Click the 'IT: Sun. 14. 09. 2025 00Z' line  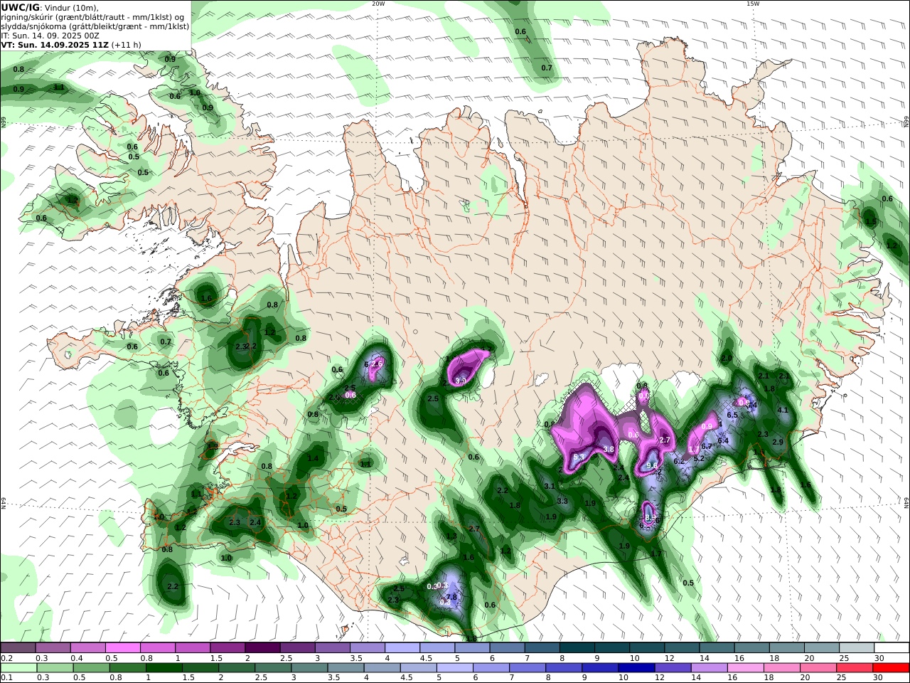coord(50,35)
